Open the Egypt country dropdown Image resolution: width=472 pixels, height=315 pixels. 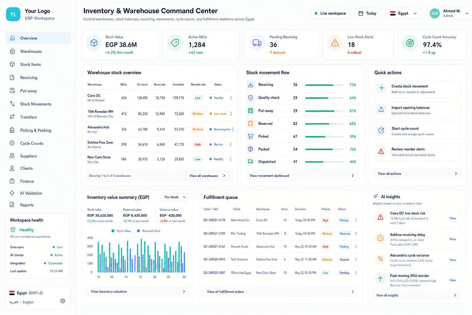pyautogui.click(x=403, y=13)
